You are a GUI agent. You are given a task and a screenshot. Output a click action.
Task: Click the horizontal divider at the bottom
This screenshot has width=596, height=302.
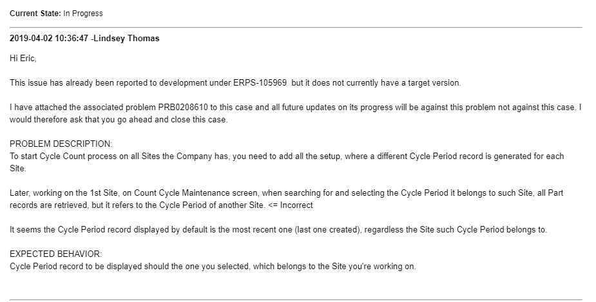coord(296,299)
